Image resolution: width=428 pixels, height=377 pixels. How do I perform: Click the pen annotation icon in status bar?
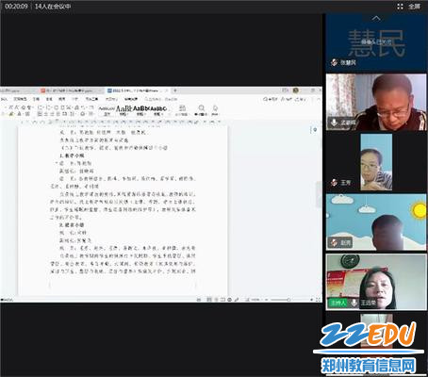click(x=237, y=300)
